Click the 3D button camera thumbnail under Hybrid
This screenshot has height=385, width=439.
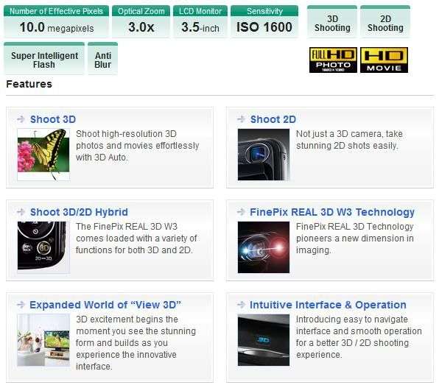[x=43, y=247]
